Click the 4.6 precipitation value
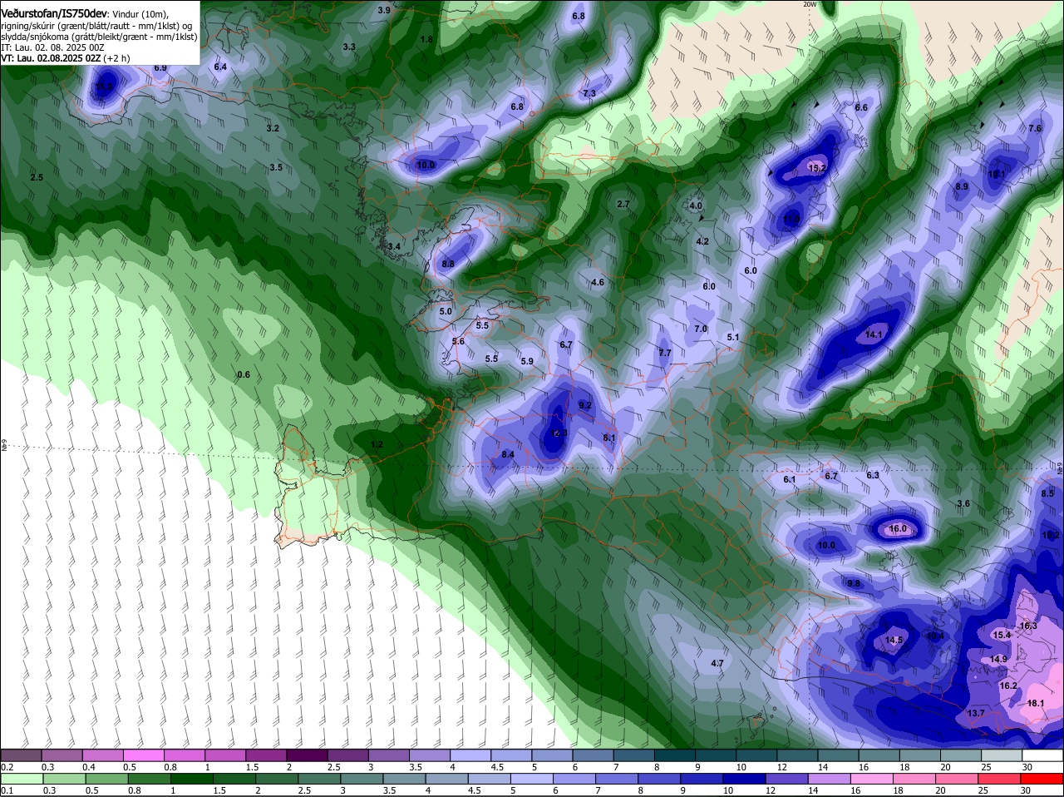Screen dimensions: 1064x797 (x=598, y=282)
